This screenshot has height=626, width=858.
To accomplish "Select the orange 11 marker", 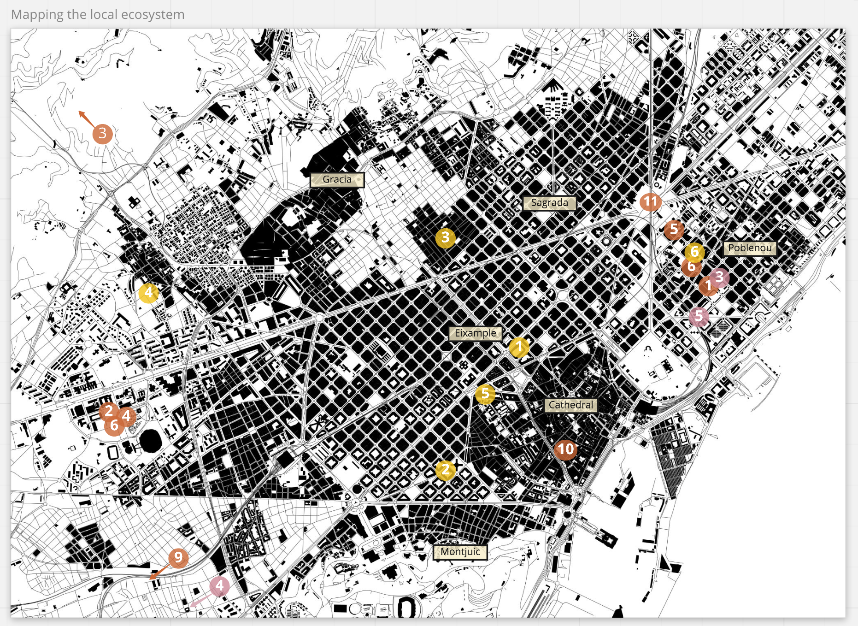I will 650,201.
